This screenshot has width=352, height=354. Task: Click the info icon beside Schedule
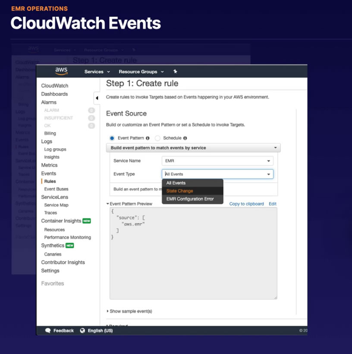185,138
